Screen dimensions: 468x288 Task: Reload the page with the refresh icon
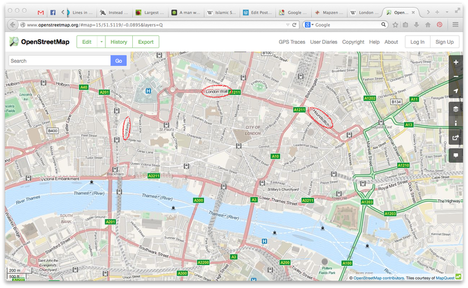[x=294, y=25]
